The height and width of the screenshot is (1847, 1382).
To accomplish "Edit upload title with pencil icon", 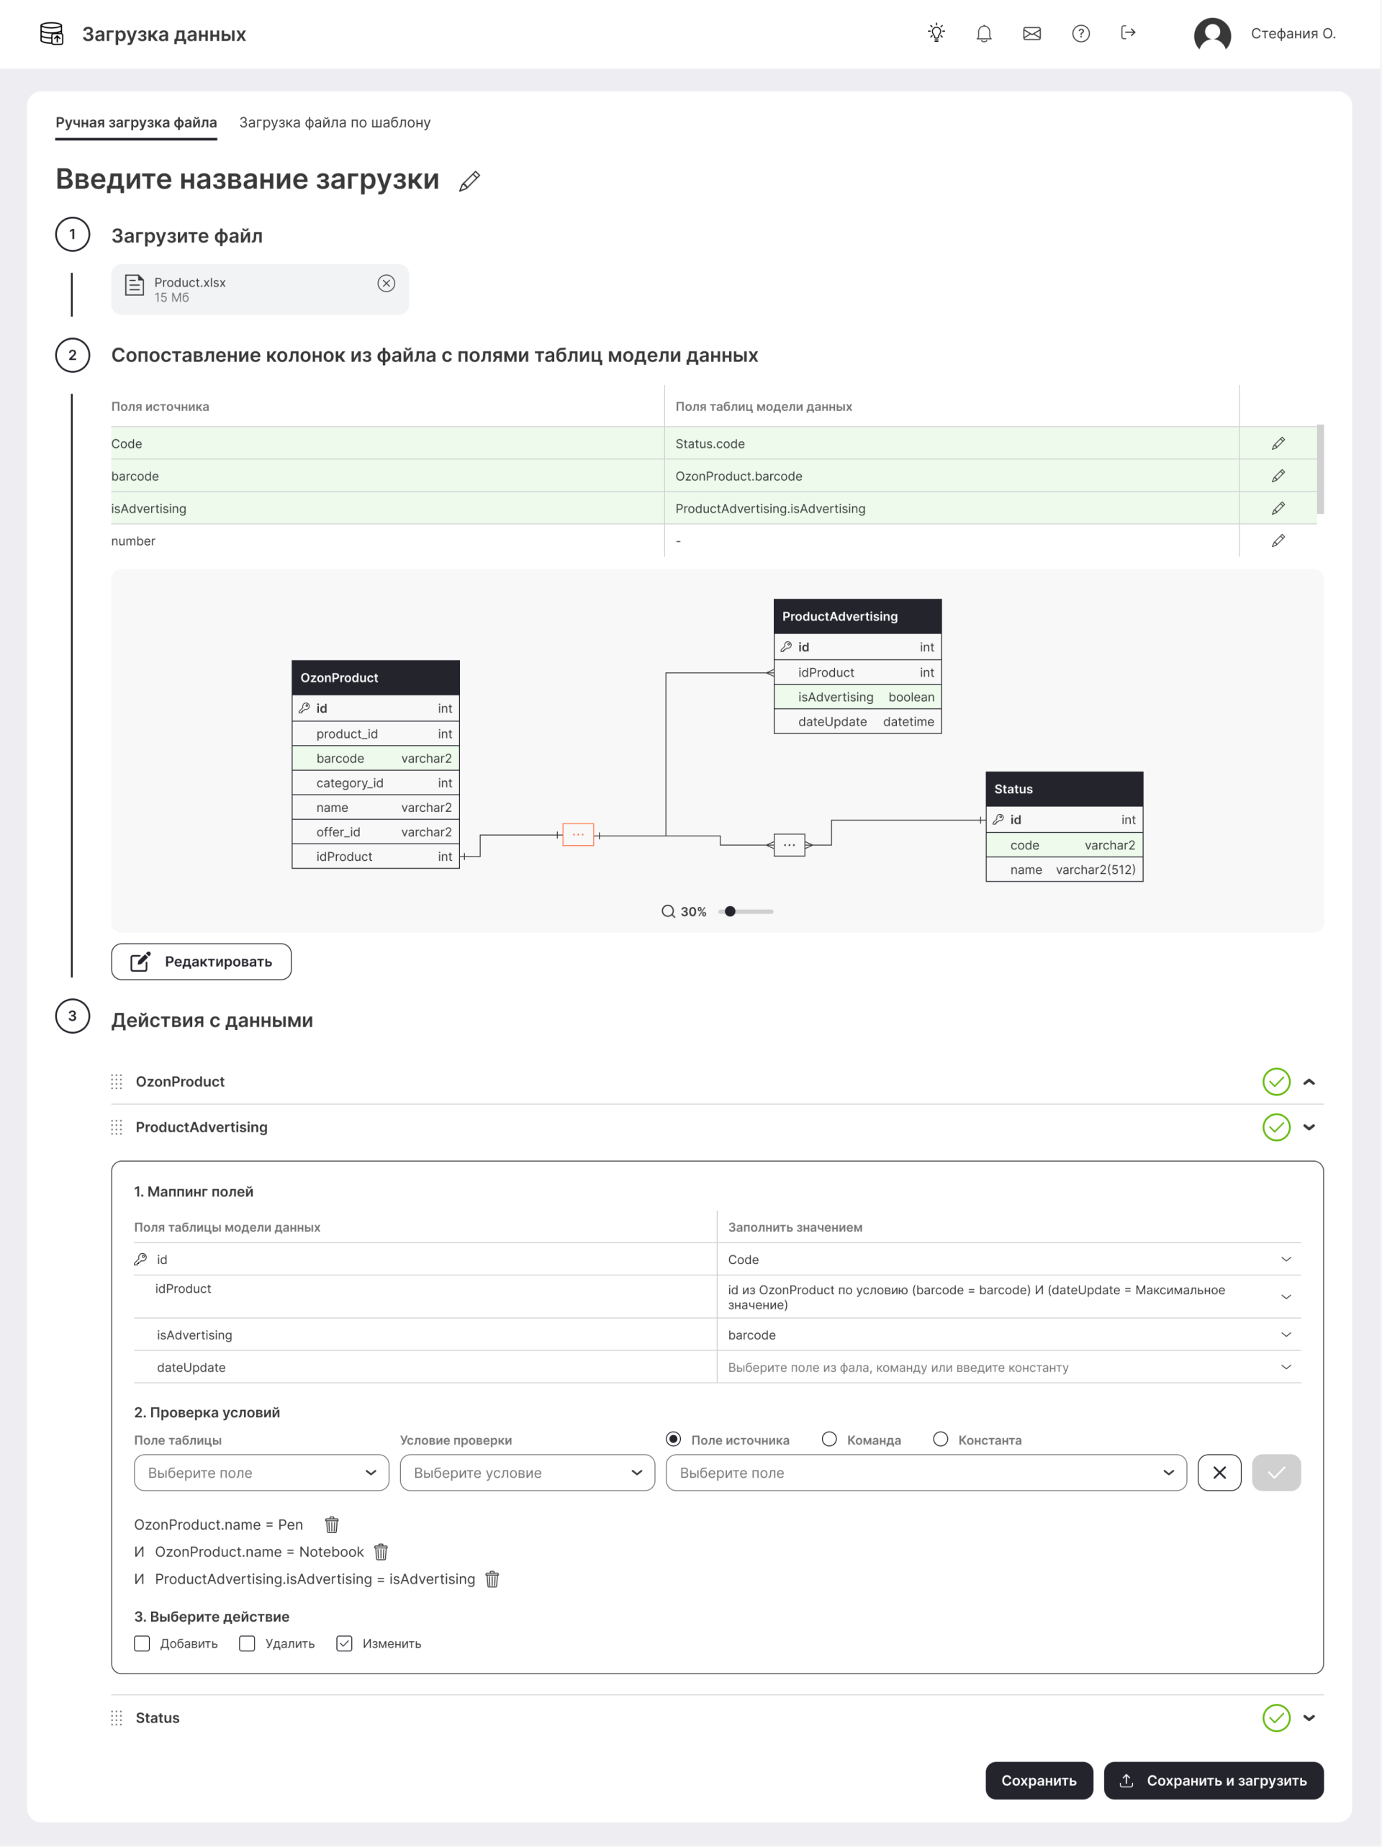I will pyautogui.click(x=469, y=181).
